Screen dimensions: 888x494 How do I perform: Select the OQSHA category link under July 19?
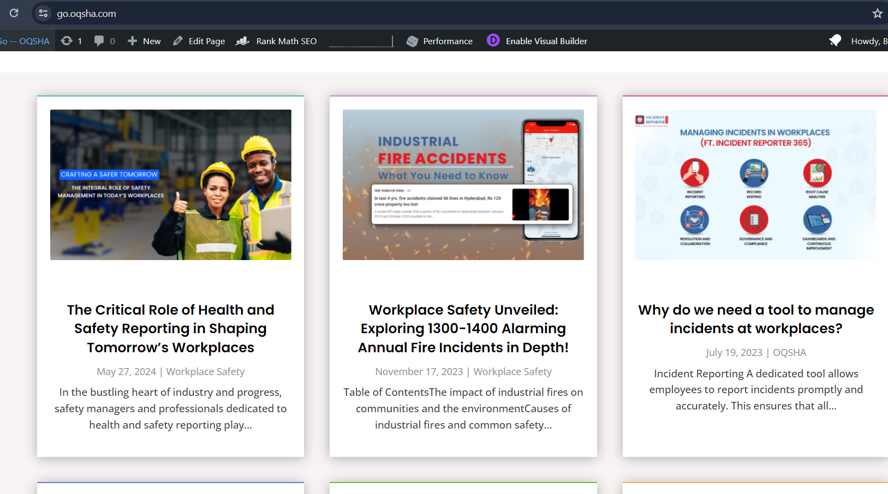[x=789, y=353]
